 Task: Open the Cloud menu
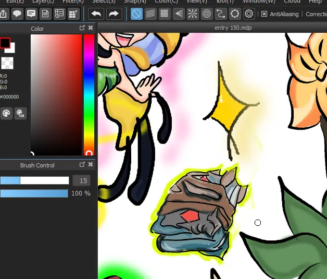pyautogui.click(x=292, y=2)
